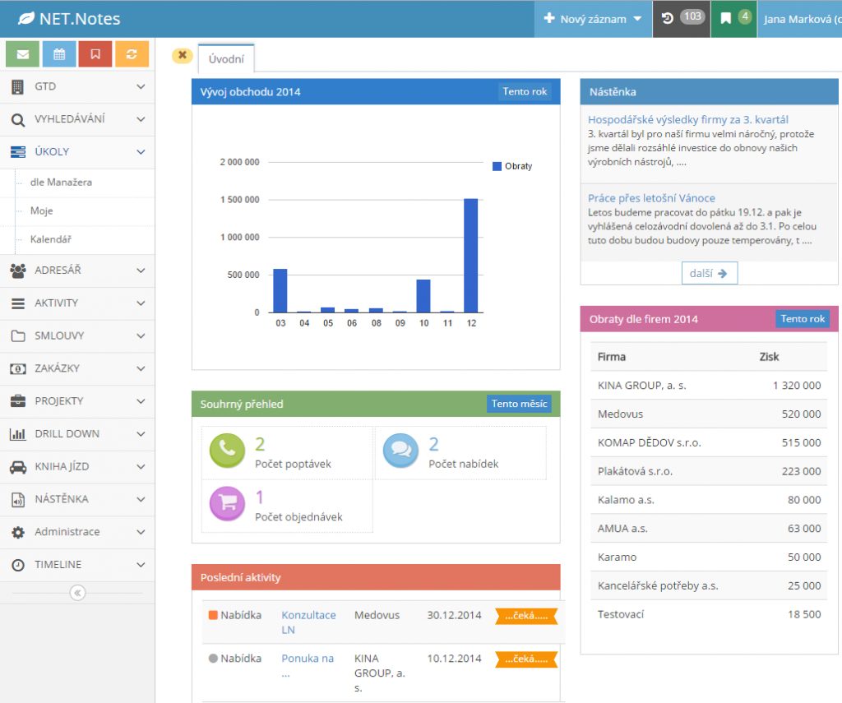This screenshot has width=842, height=703.
Task: Click Tento rok in Vývoj obchodu panel
Action: click(x=525, y=92)
